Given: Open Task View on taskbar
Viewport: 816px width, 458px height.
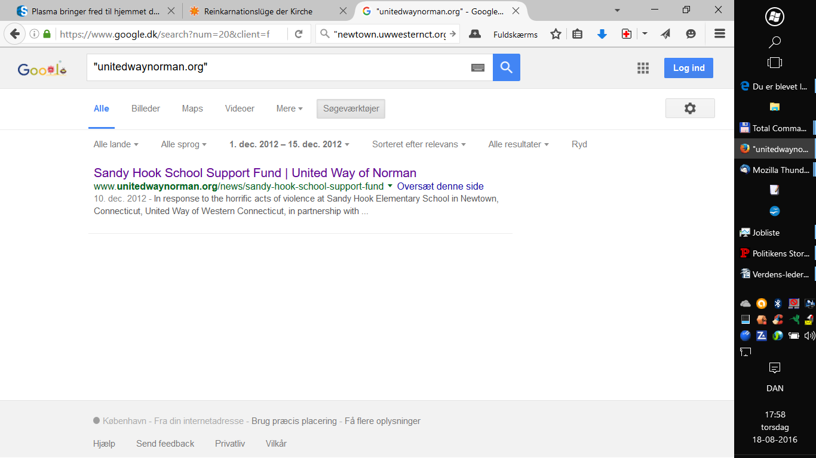Looking at the screenshot, I should [x=775, y=63].
